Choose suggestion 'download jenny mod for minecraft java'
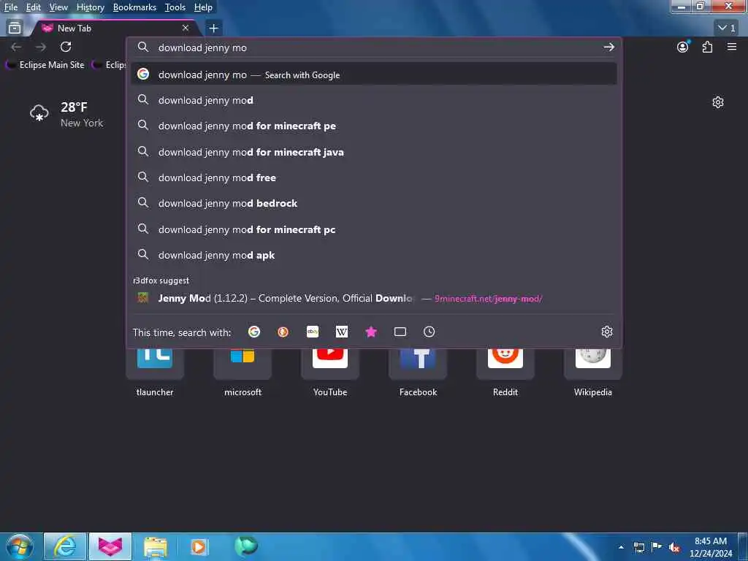 (x=374, y=152)
